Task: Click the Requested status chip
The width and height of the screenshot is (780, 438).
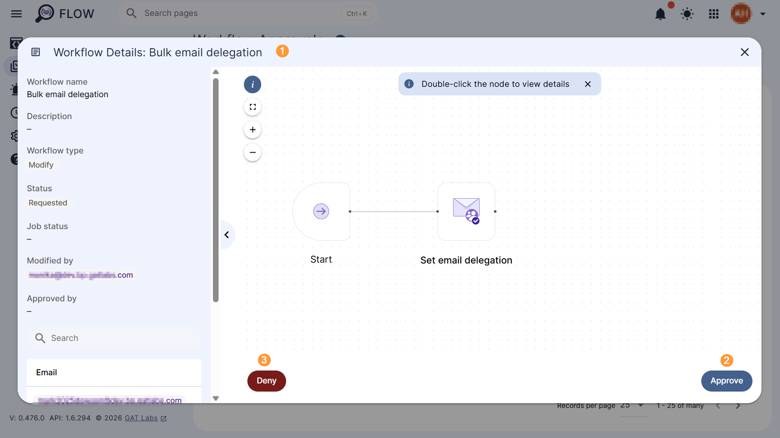Action: click(x=48, y=203)
